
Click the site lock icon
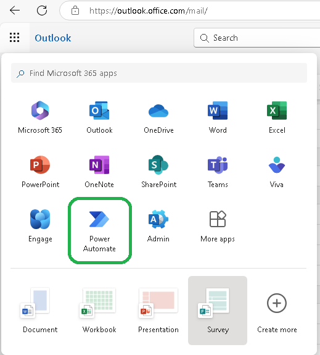tap(75, 10)
